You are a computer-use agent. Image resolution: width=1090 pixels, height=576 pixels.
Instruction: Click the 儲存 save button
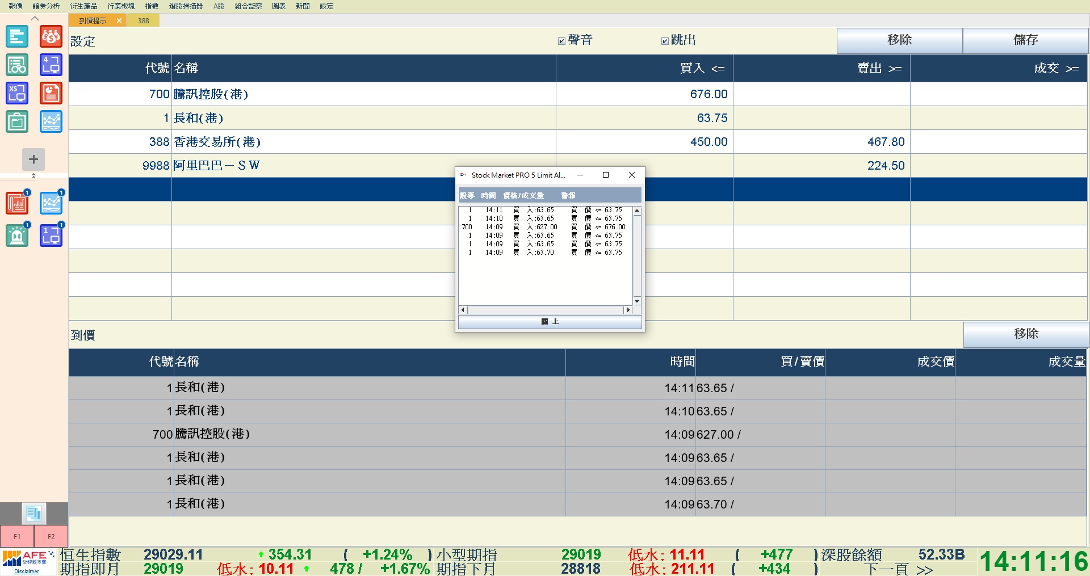coord(1026,40)
